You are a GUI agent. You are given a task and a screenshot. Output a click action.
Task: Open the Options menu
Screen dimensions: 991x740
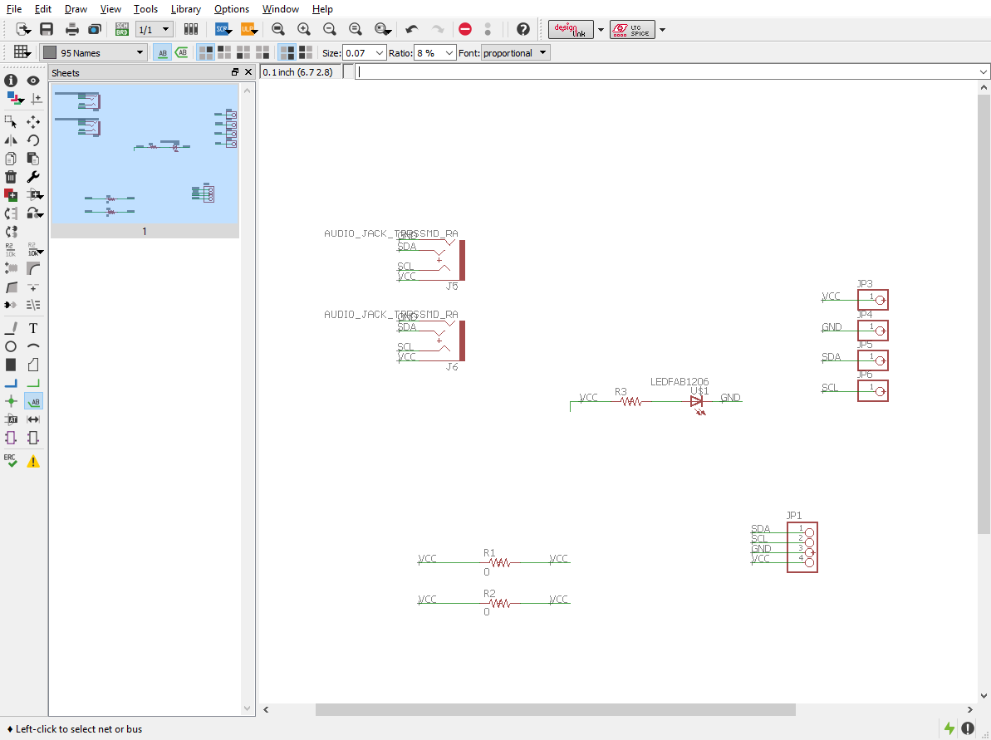coord(231,9)
